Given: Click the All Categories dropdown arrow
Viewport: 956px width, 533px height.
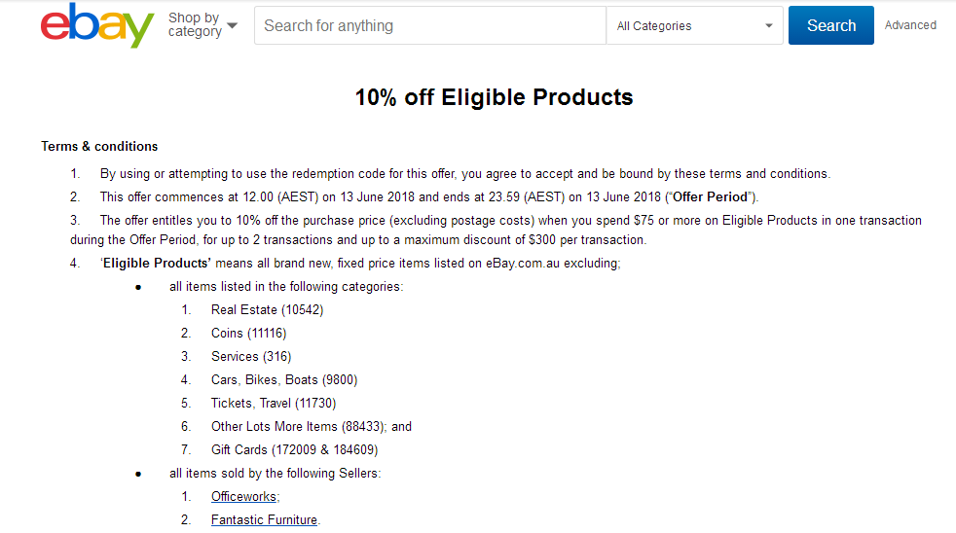Looking at the screenshot, I should [x=769, y=26].
